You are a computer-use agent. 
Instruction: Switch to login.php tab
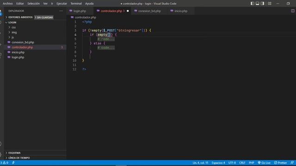(x=80, y=11)
